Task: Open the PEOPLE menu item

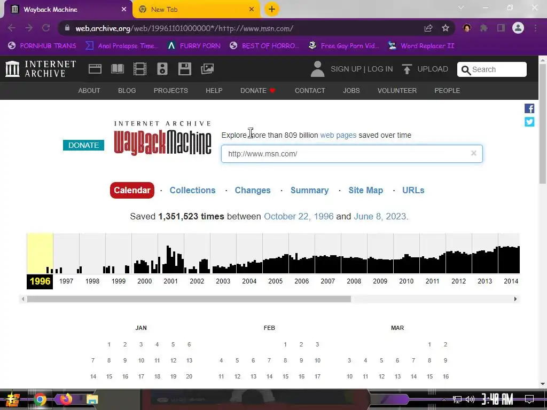Action: (447, 91)
